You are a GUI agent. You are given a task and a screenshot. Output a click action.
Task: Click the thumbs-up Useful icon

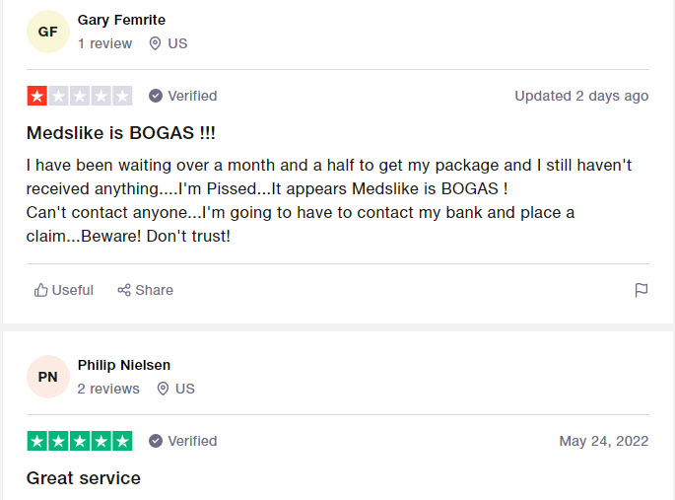pos(41,290)
